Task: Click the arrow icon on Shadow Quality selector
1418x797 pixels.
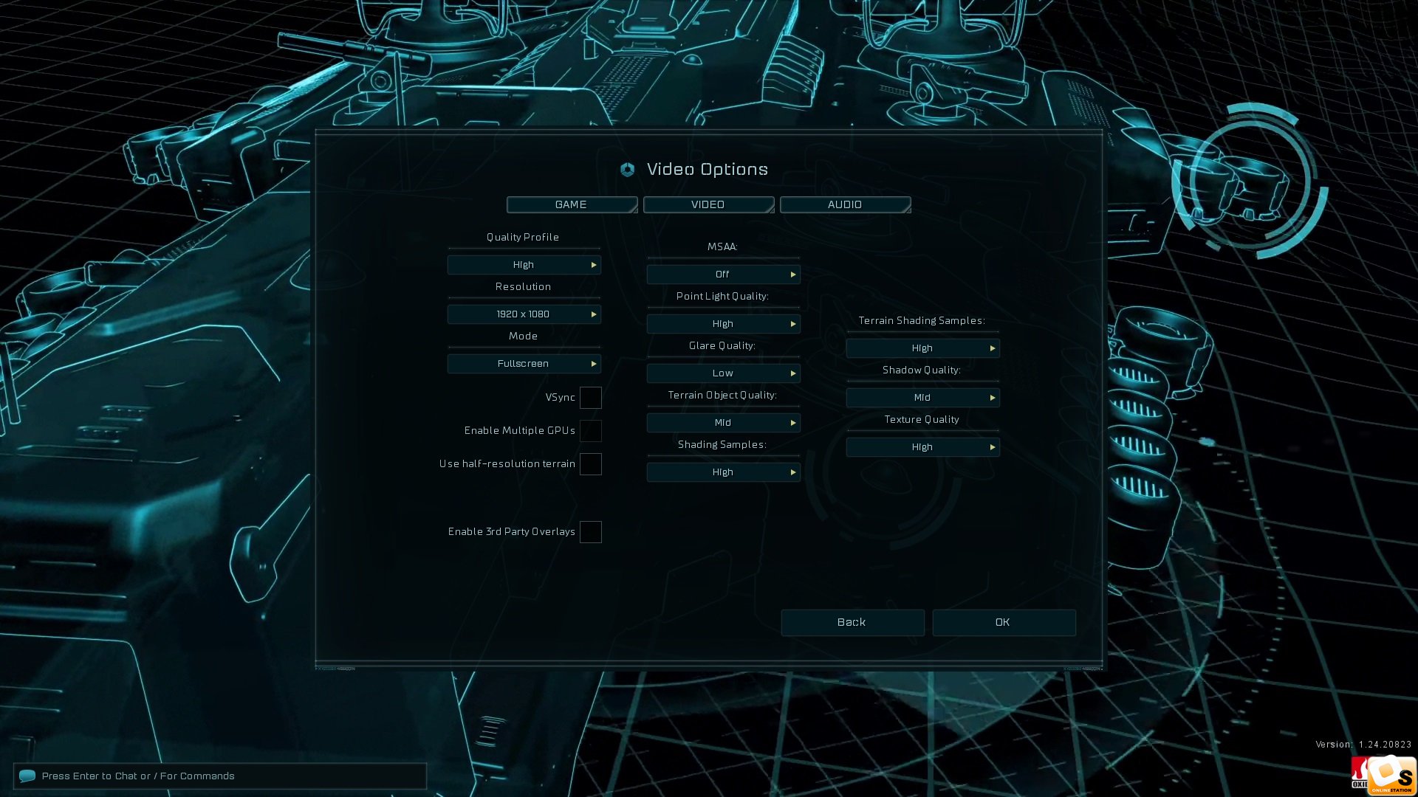Action: pyautogui.click(x=992, y=398)
